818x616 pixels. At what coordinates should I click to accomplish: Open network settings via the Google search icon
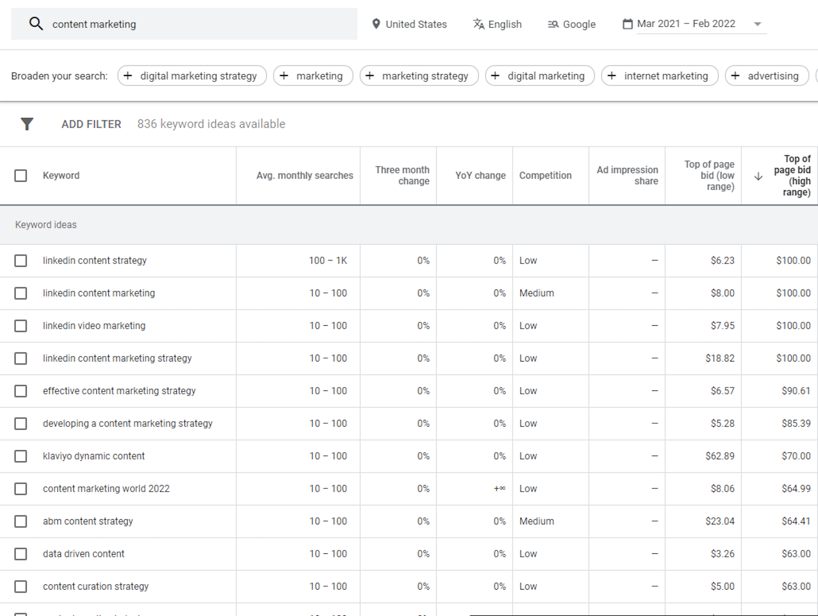point(553,24)
